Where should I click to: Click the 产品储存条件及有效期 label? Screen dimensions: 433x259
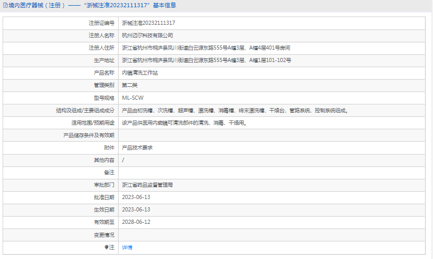89,135
